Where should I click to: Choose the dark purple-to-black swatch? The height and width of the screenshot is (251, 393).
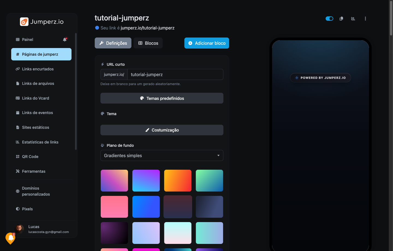click(x=114, y=233)
